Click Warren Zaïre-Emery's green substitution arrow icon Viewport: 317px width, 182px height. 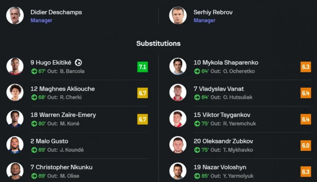34,124
